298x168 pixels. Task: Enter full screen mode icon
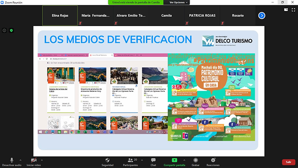293,10
